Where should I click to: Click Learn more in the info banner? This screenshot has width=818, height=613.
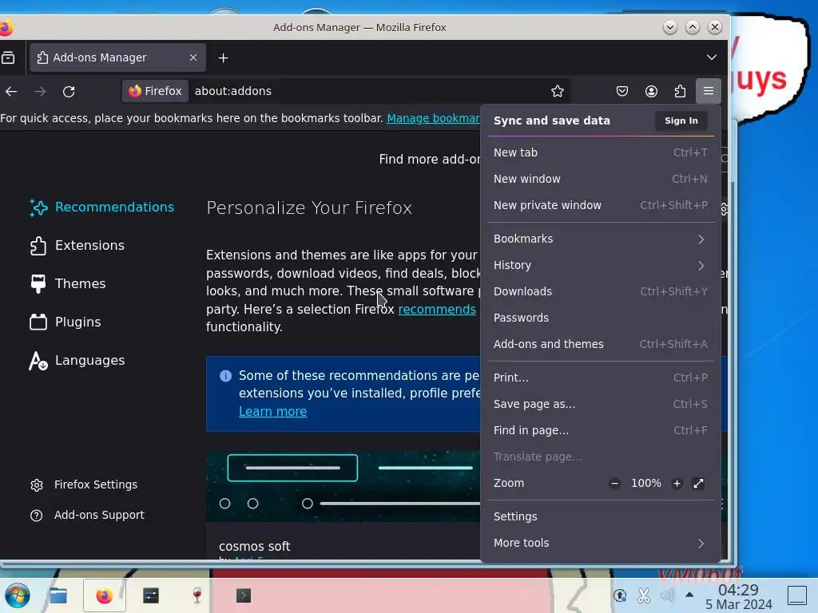[x=273, y=411]
